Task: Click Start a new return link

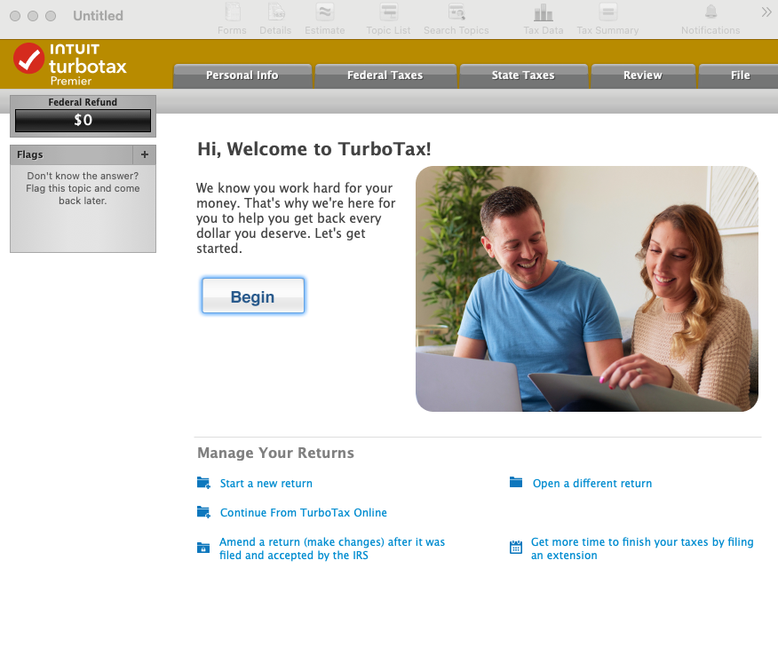Action: coord(266,484)
